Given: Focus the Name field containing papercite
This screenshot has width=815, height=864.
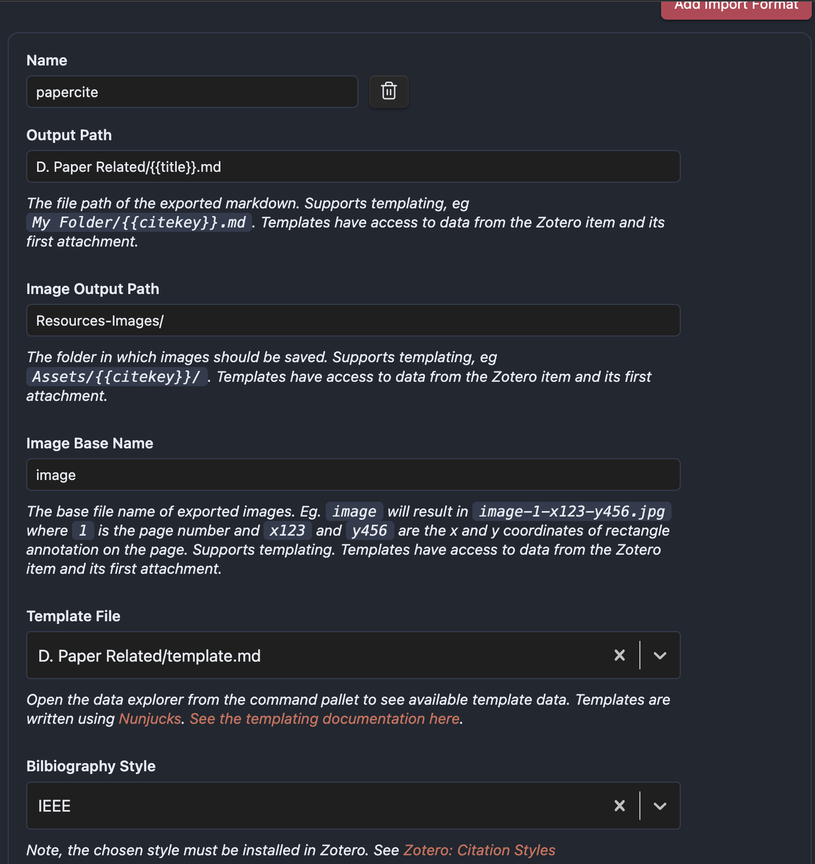Looking at the screenshot, I should pos(192,92).
